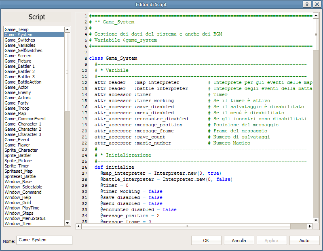The image size is (323, 251).
Task: Open Spriteset_Battle script
Action: point(34,176)
